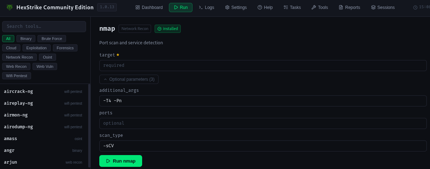Select angr in the tool list

(44, 150)
